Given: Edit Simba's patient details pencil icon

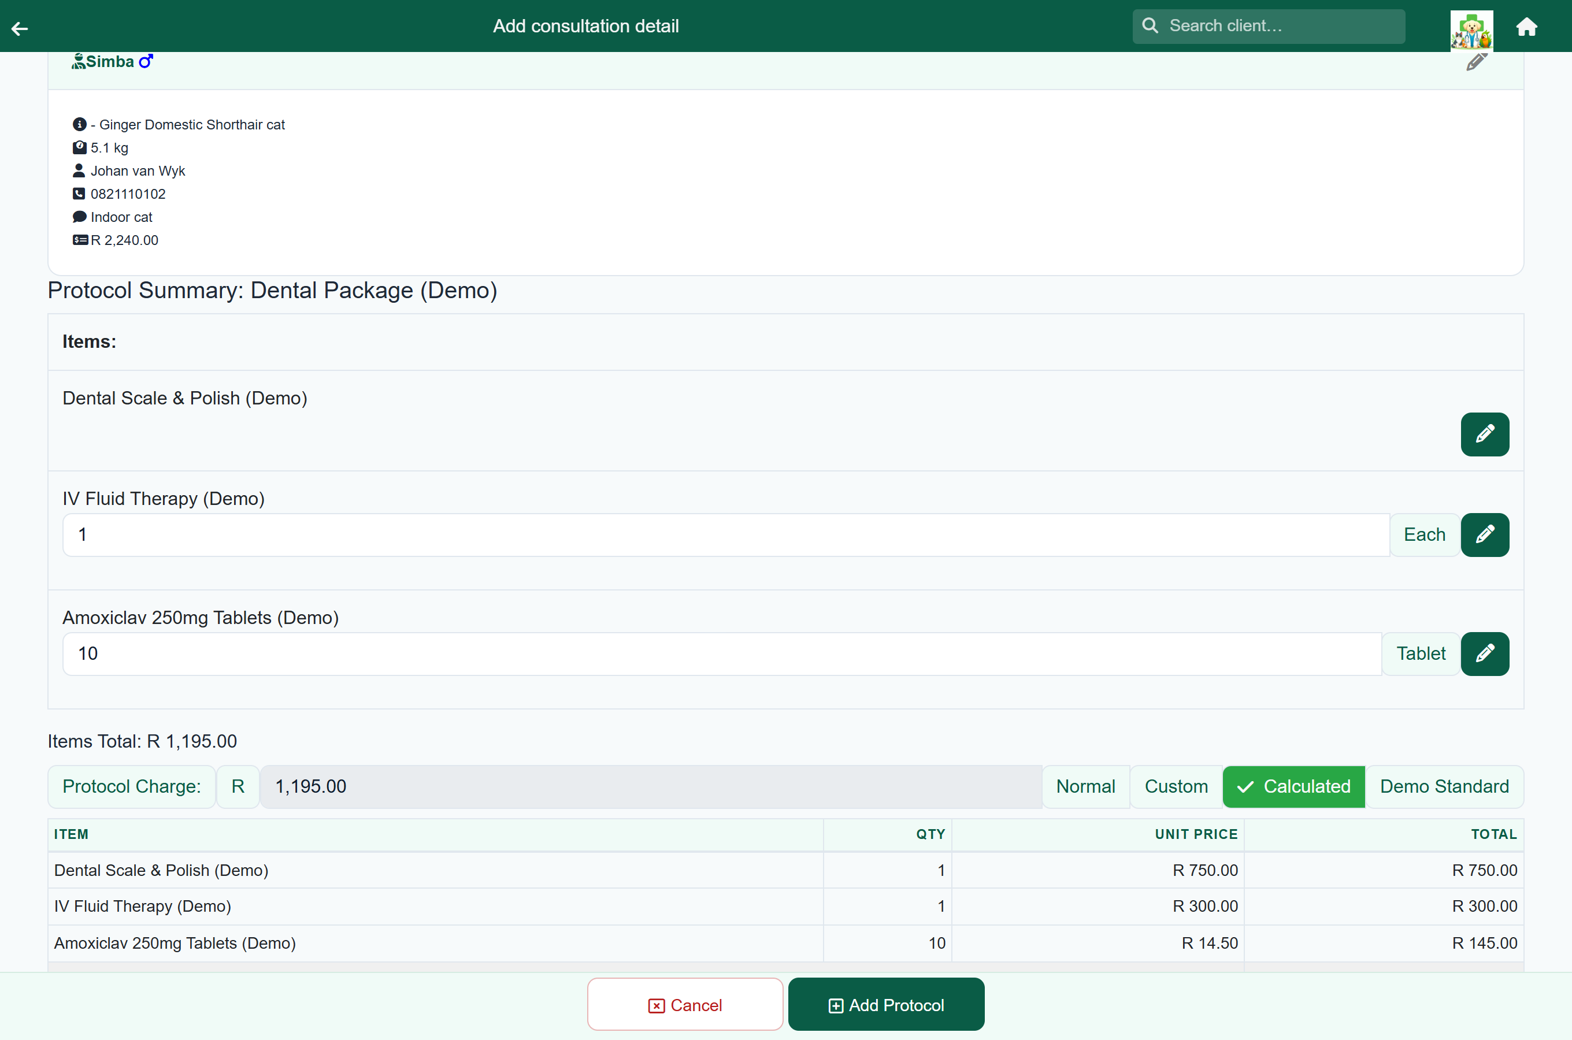Looking at the screenshot, I should pyautogui.click(x=1477, y=62).
